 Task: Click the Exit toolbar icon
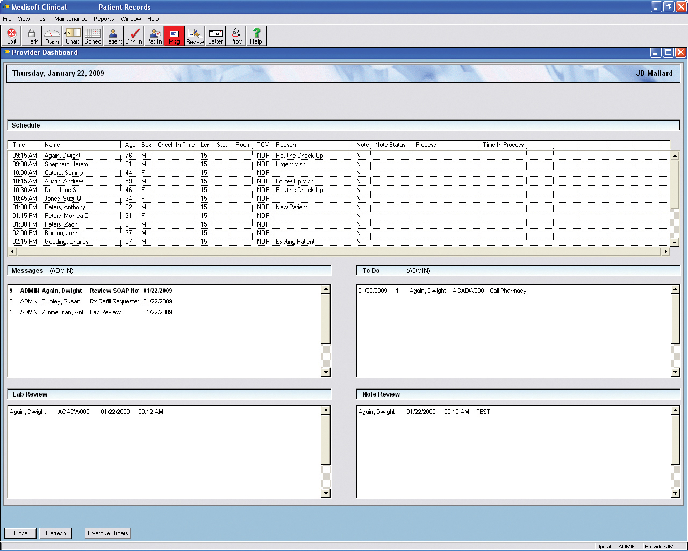click(x=11, y=36)
